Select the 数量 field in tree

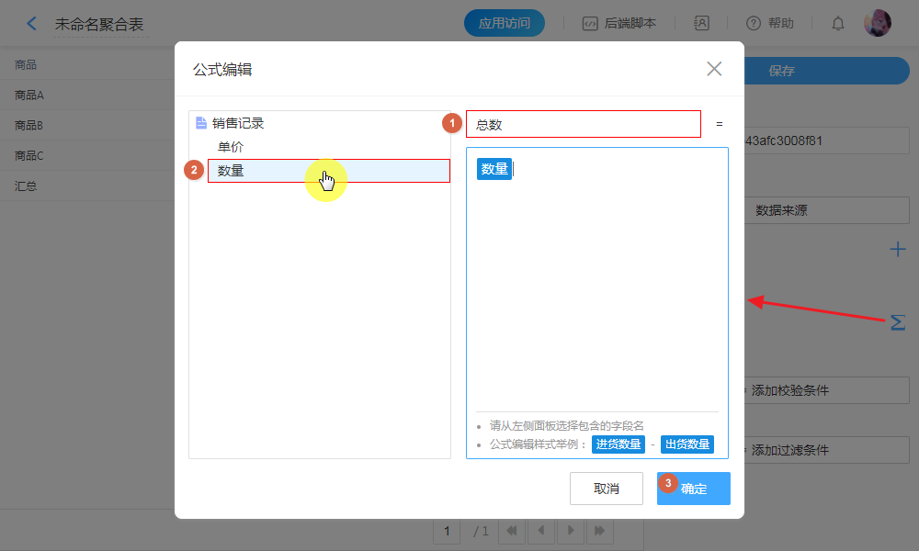231,171
